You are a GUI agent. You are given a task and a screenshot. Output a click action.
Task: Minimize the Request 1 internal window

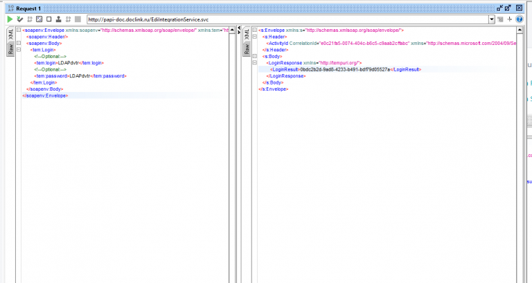point(499,8)
